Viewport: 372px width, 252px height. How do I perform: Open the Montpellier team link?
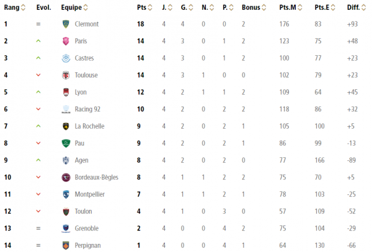pyautogui.click(x=90, y=194)
